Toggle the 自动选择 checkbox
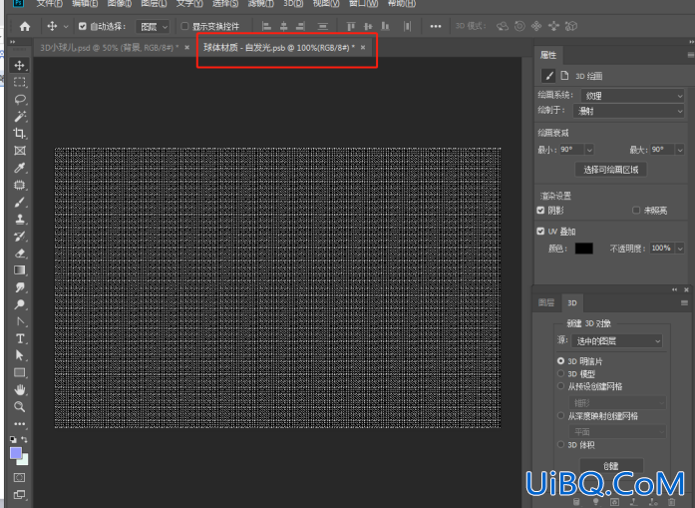695x508 pixels. pos(83,26)
